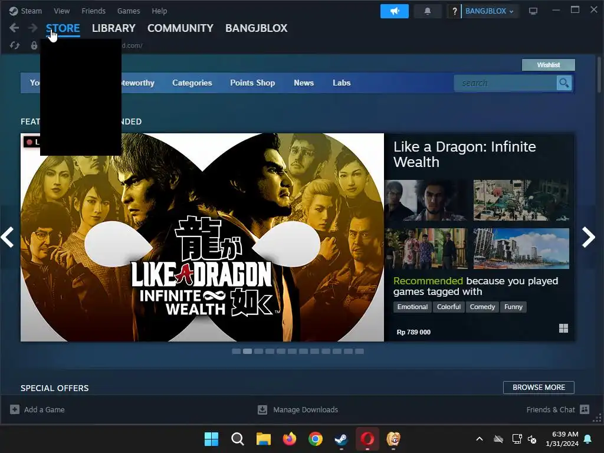Go back with the left arrow
This screenshot has height=453, width=604.
(14, 28)
